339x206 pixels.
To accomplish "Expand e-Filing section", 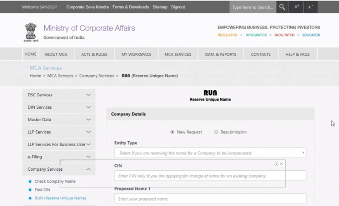I will click(59, 157).
